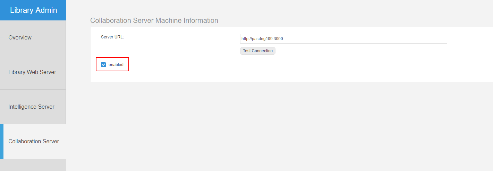Click the 'Server URL:' label
493x171 pixels.
click(x=112, y=37)
